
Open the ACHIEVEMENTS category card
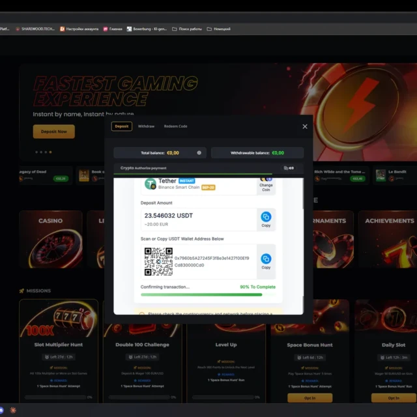click(x=388, y=239)
